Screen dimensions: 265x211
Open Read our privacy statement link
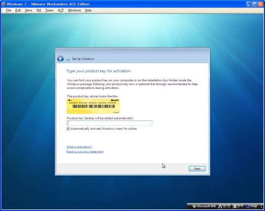tap(85, 152)
